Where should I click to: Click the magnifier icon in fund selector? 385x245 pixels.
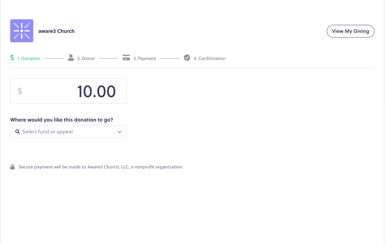(x=17, y=132)
